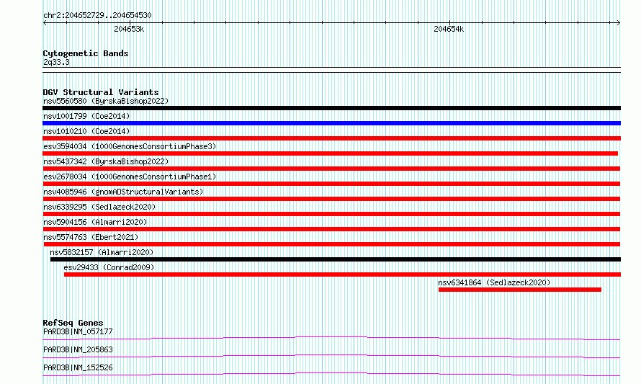Click the red bar for esv3594034
Viewport: 641px width, 384px height.
[x=331, y=153]
